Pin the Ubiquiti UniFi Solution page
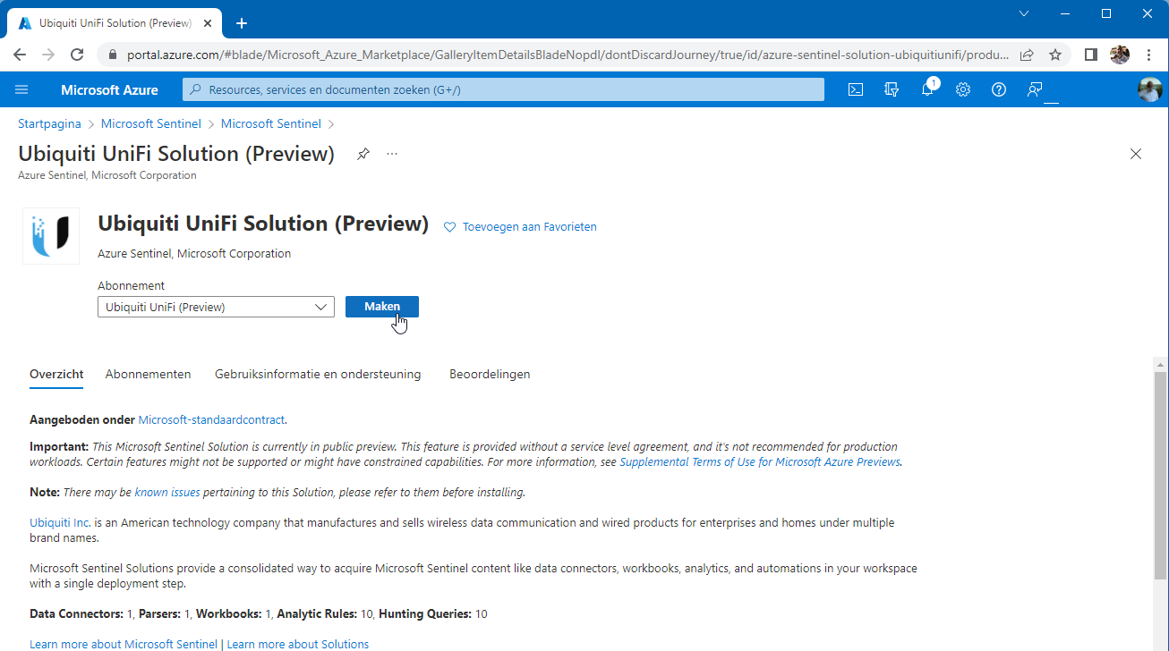1169x651 pixels. click(363, 153)
